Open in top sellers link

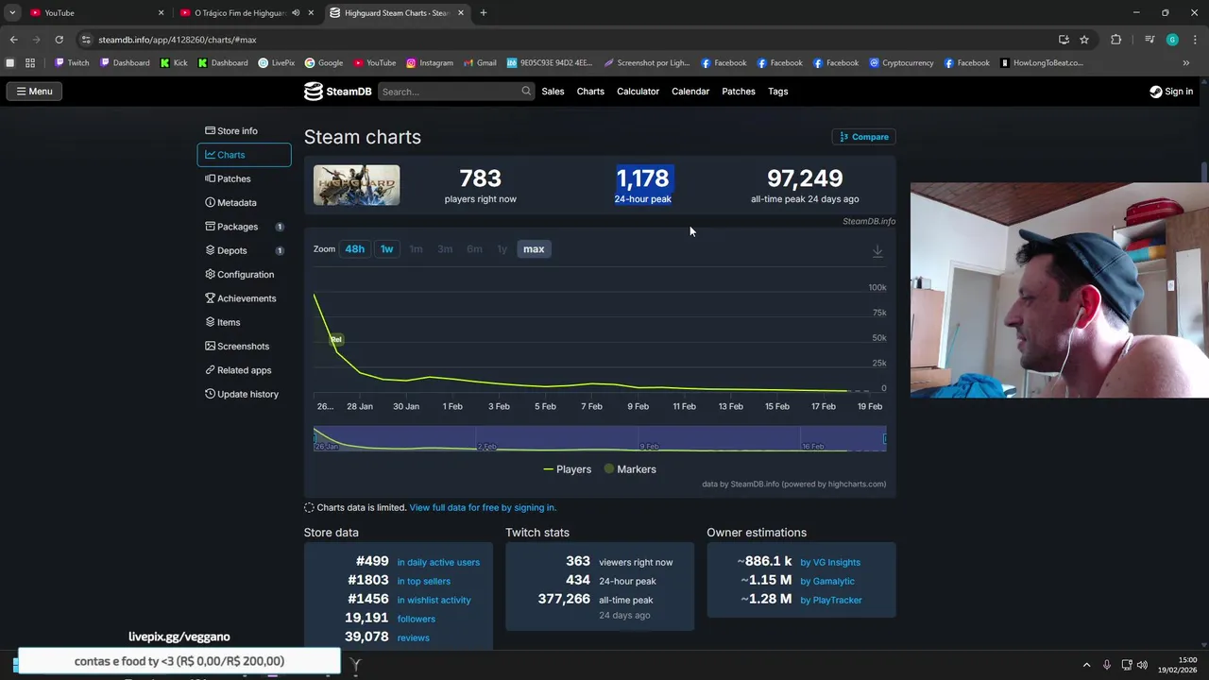(x=423, y=582)
